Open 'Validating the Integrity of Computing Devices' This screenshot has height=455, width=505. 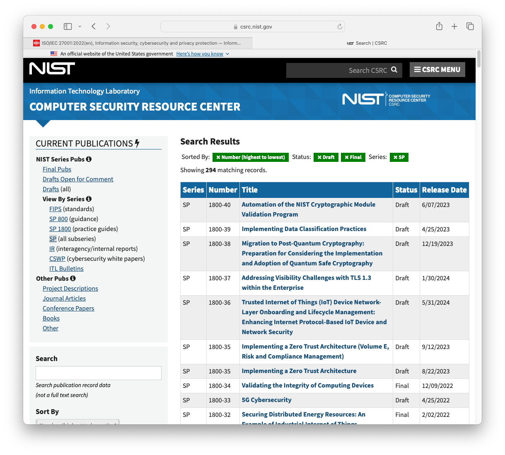pos(308,385)
